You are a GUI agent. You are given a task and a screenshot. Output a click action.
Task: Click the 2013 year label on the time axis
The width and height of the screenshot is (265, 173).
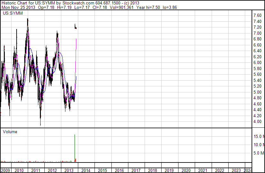(69, 170)
